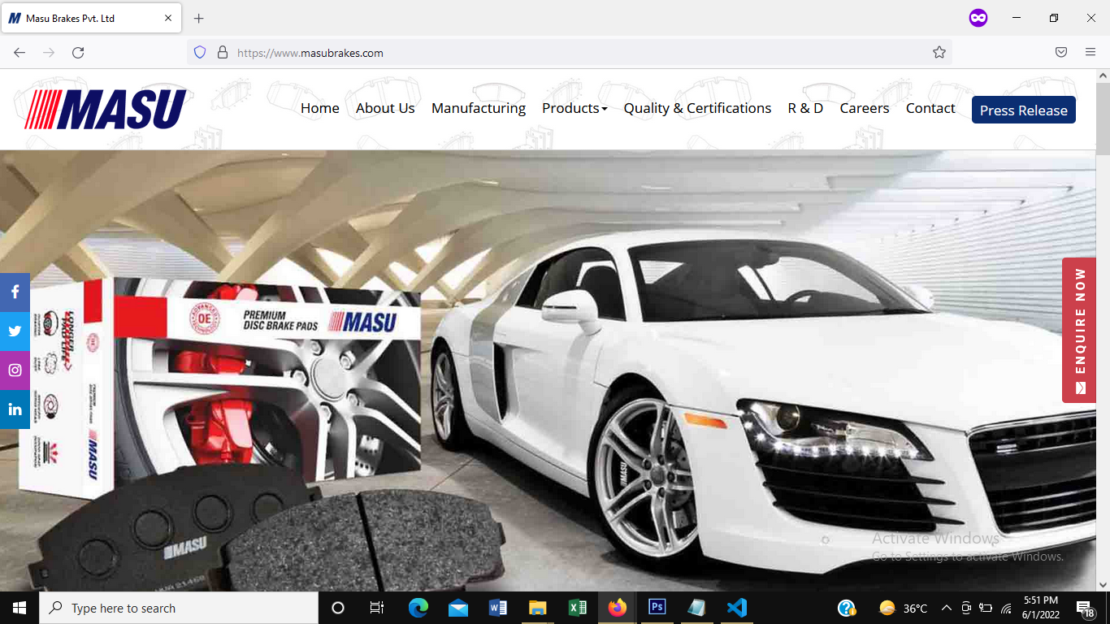Click the scrollbar down arrow

1103,584
